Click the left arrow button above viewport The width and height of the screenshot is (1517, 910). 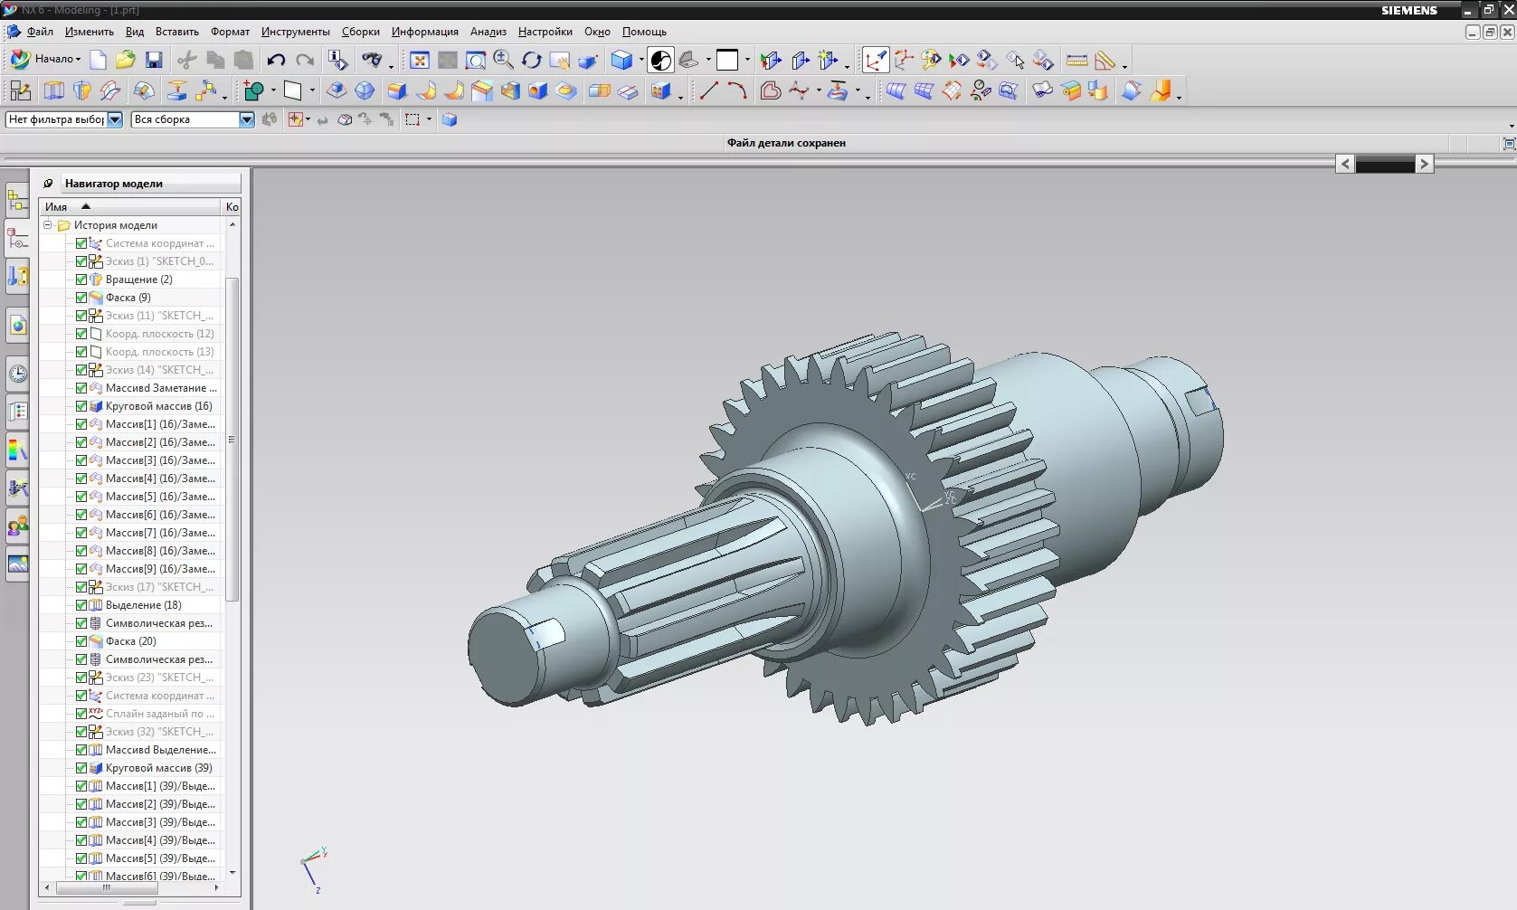click(x=1345, y=164)
